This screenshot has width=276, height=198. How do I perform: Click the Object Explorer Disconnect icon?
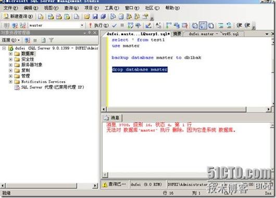[x=27, y=41]
